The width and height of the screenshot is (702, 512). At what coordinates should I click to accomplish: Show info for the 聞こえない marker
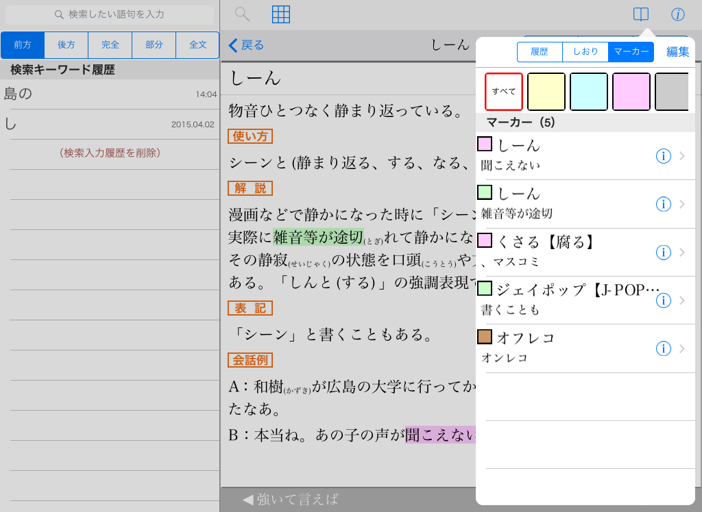663,156
